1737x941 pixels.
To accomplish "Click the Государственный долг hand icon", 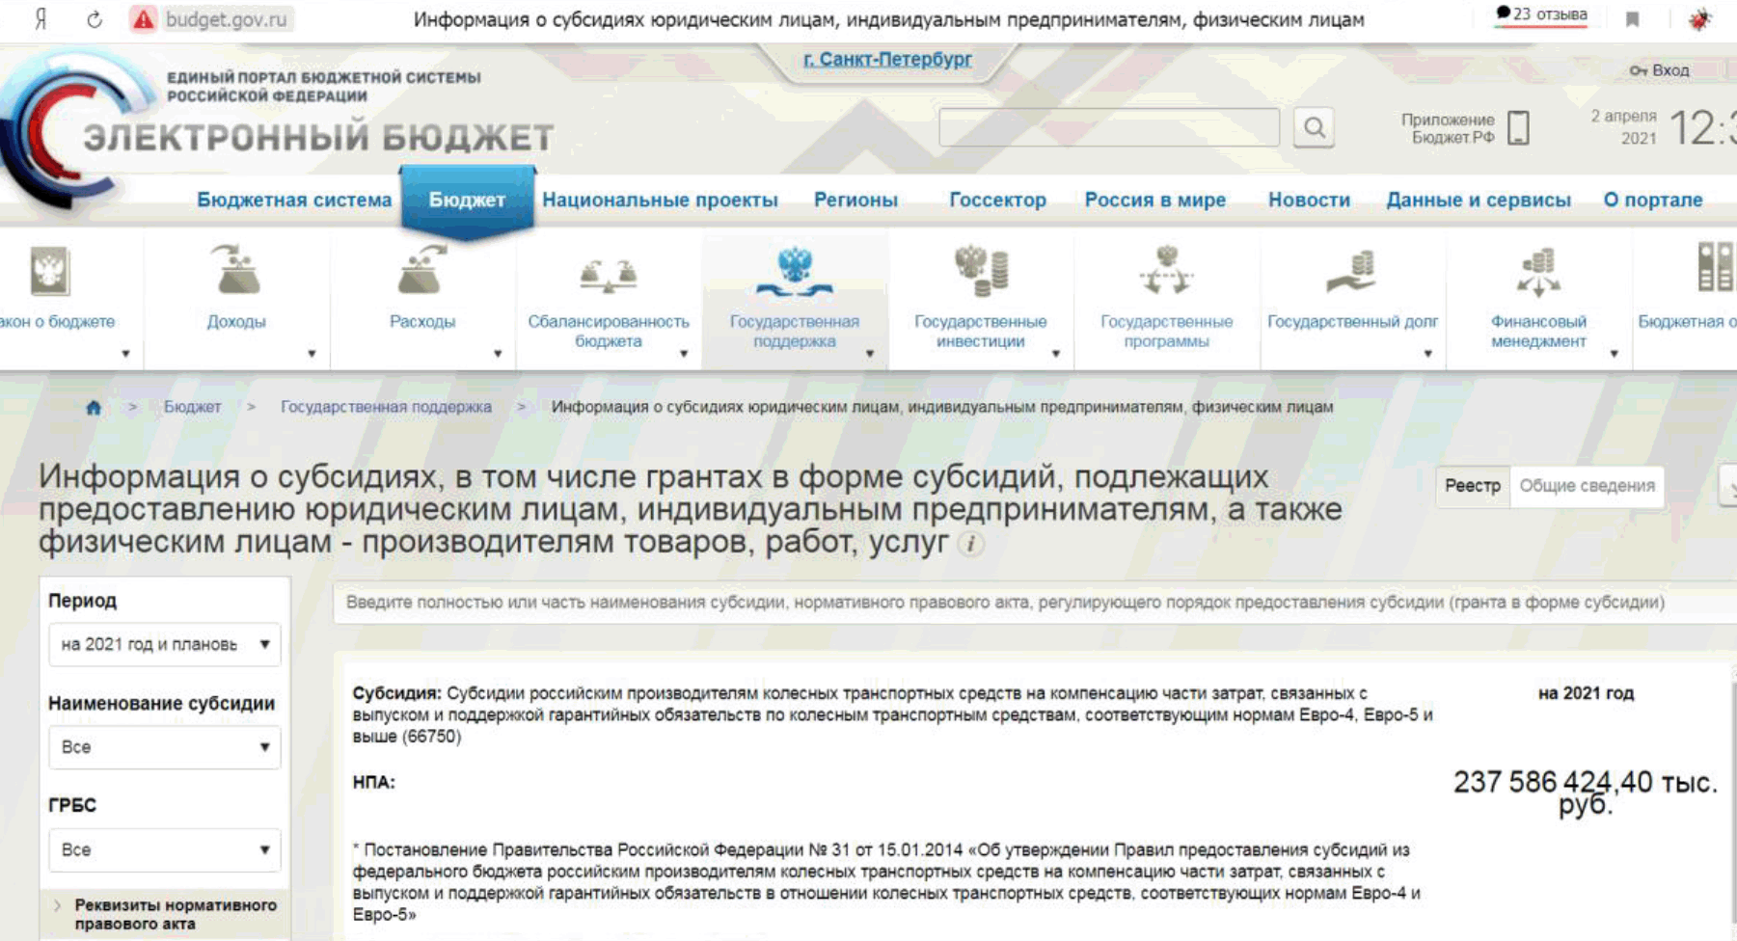I will [1352, 272].
